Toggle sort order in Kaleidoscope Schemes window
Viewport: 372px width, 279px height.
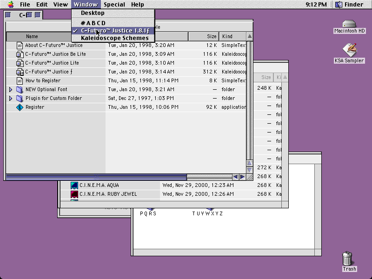285,77
